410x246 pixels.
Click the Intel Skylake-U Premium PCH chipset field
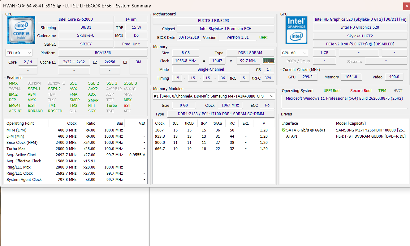coord(225,29)
